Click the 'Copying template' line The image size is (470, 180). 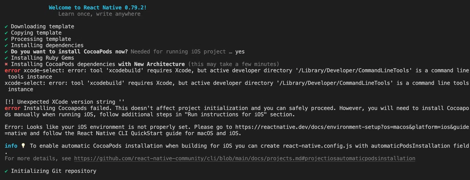pos(36,33)
